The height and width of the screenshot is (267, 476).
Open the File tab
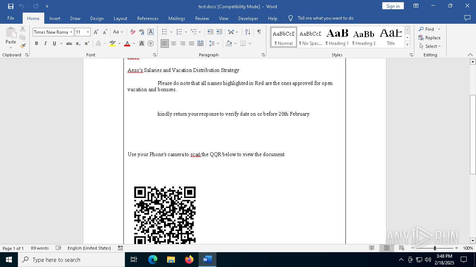coord(11,18)
